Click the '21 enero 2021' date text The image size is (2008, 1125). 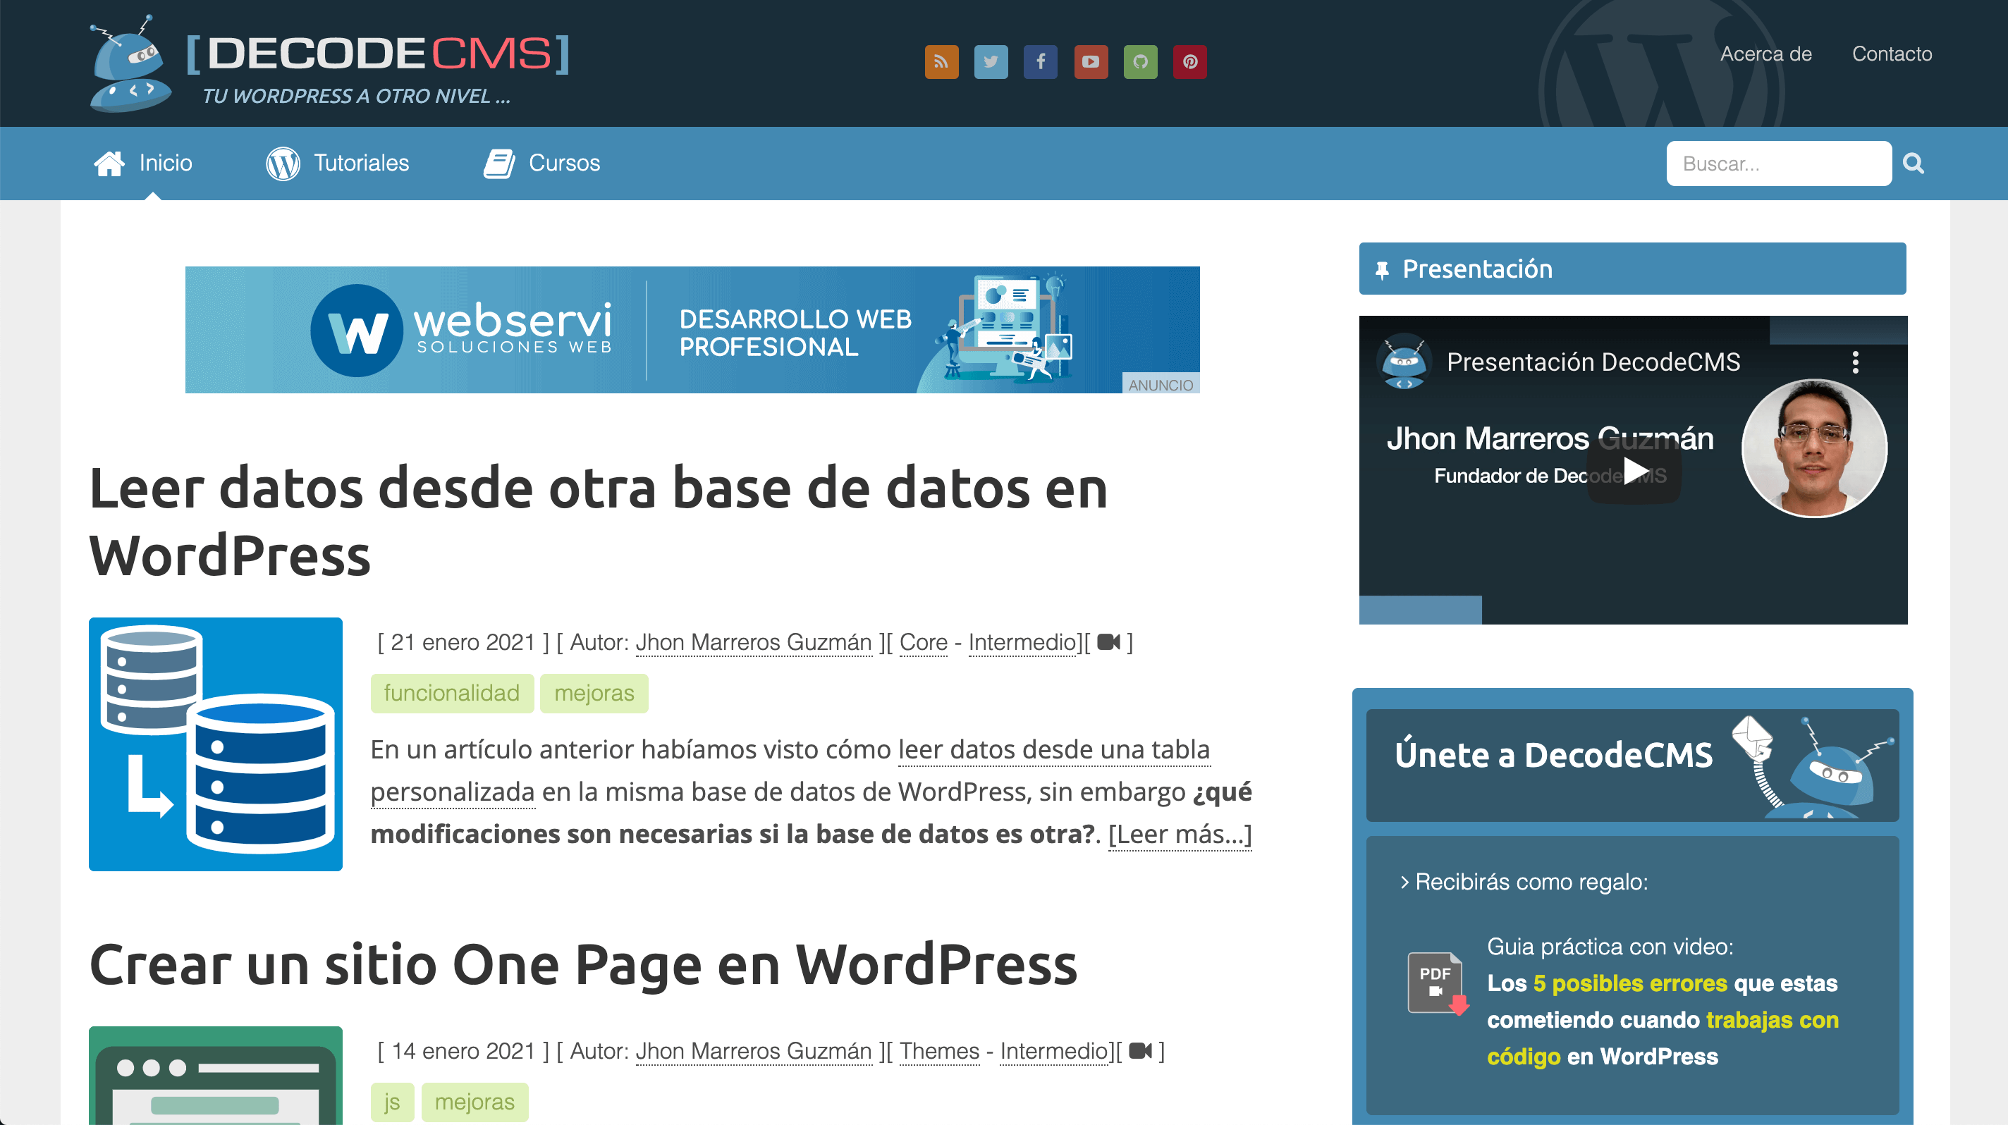click(x=463, y=642)
